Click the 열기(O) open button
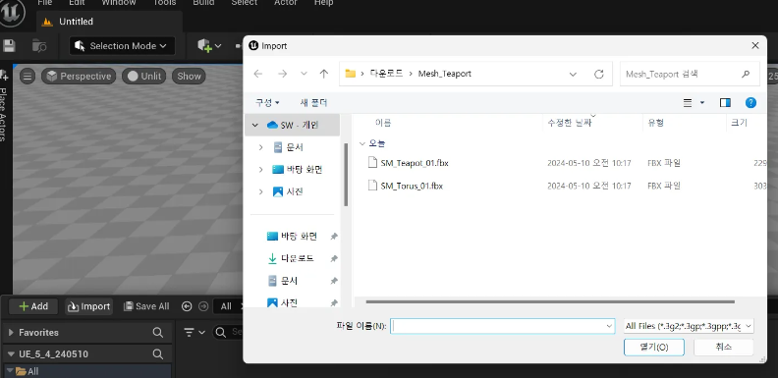 [654, 347]
